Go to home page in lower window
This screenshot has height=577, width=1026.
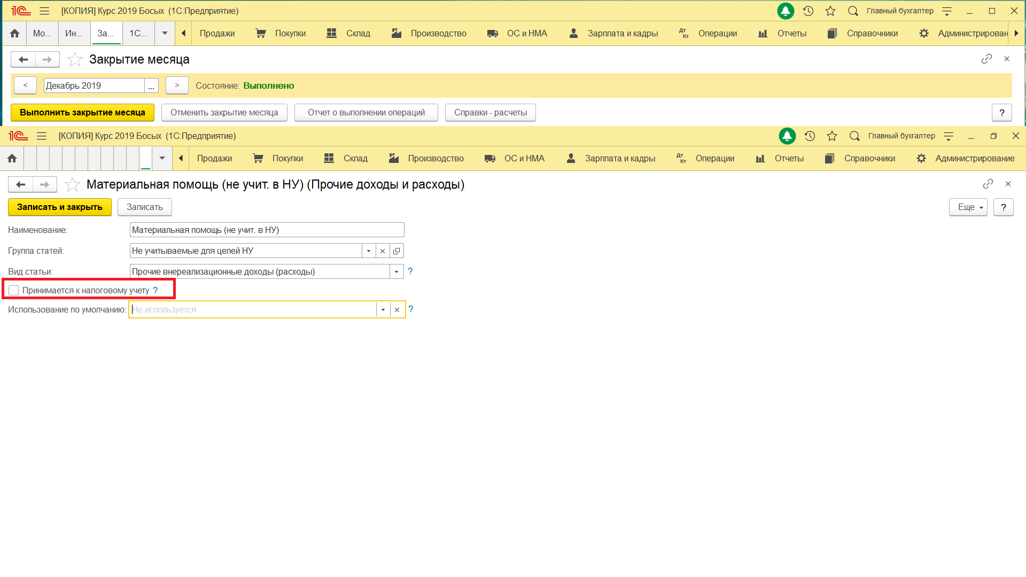pos(12,158)
